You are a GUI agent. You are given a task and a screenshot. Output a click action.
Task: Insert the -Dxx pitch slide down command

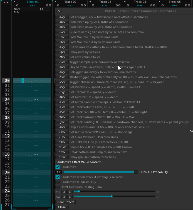pyautogui.click(x=62, y=27)
